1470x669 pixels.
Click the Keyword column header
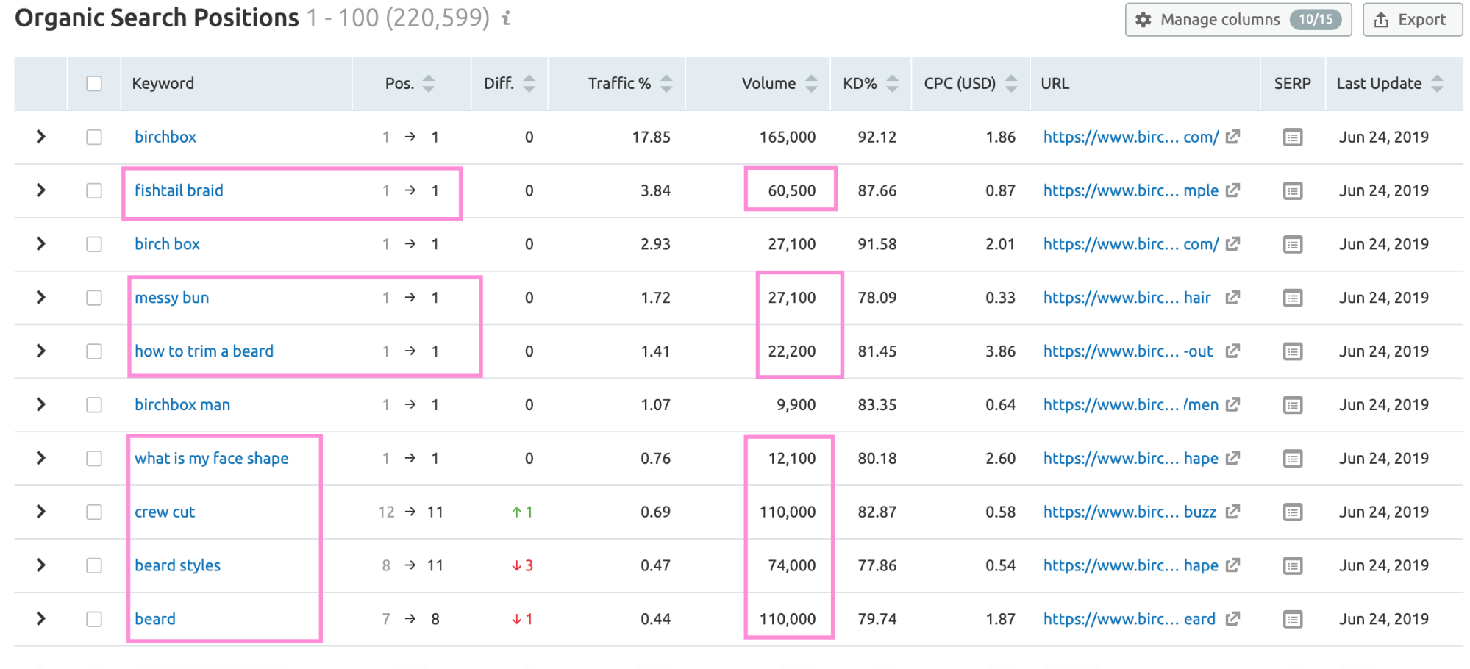coord(163,84)
